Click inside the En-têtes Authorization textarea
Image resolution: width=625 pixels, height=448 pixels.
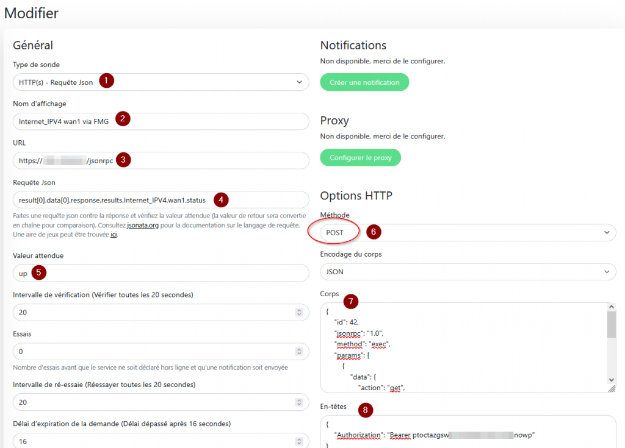click(468, 432)
